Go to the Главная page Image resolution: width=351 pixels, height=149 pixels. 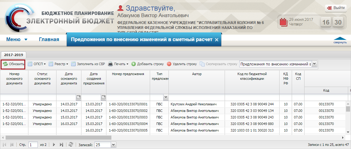(x=49, y=39)
